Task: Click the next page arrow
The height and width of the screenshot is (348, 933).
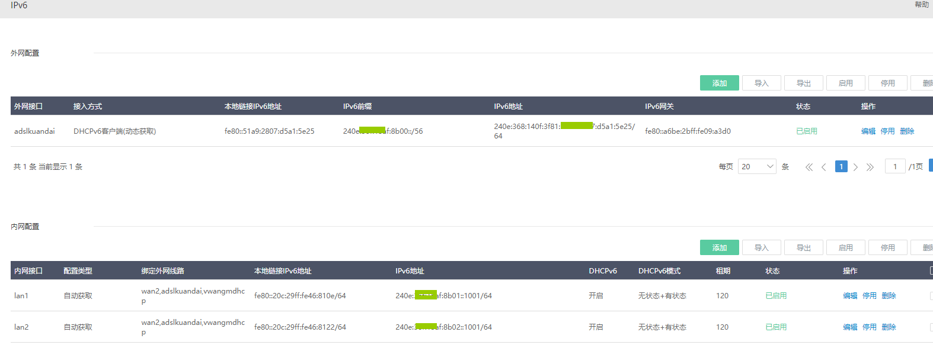Action: tap(855, 167)
